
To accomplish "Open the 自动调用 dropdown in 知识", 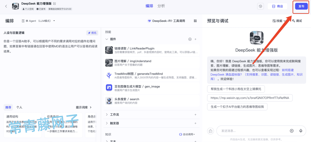I will click(x=187, y=135).
